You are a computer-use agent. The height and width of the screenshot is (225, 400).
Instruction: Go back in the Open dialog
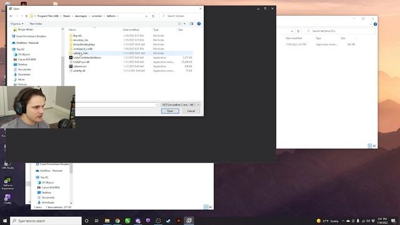pyautogui.click(x=11, y=16)
